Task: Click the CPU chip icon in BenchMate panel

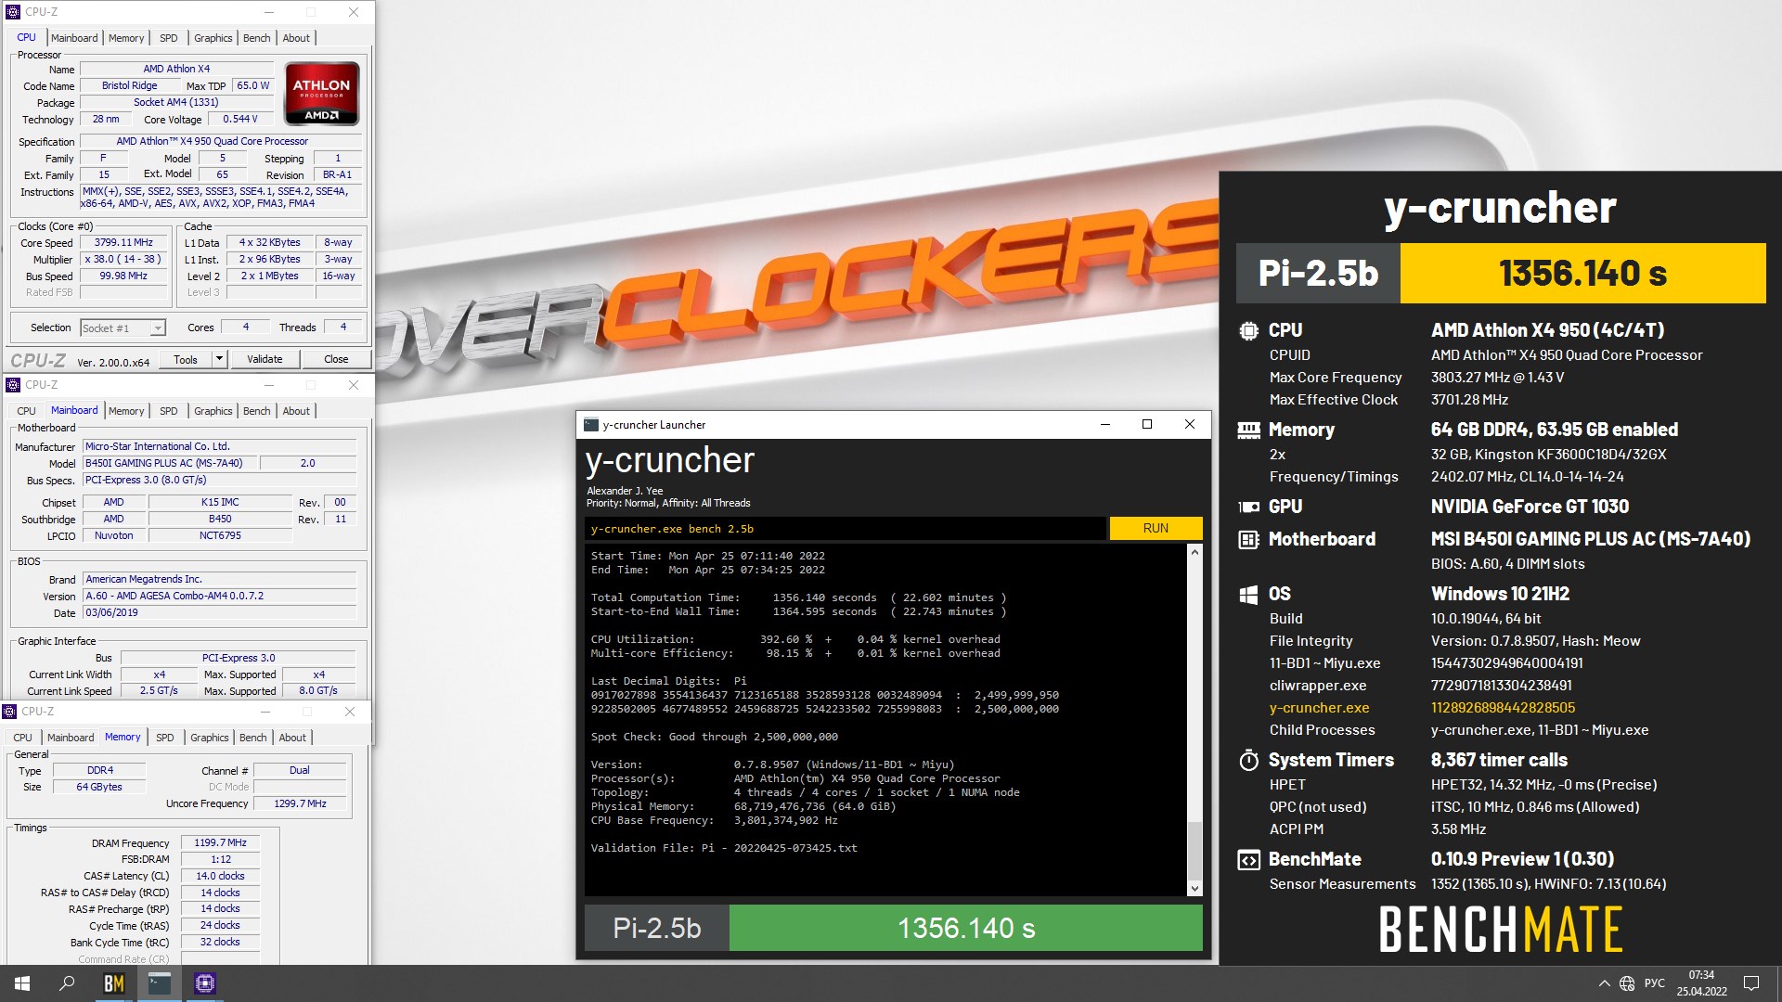Action: click(x=1248, y=330)
